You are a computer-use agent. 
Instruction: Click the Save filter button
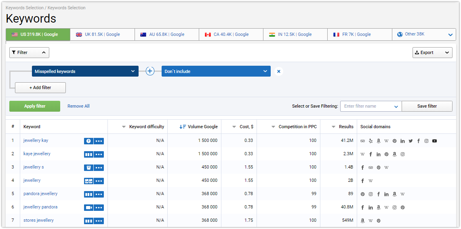point(427,106)
